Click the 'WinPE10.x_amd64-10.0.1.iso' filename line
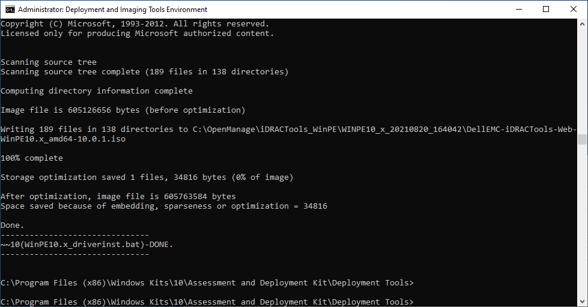Viewport: 588px width, 307px height. coord(63,139)
